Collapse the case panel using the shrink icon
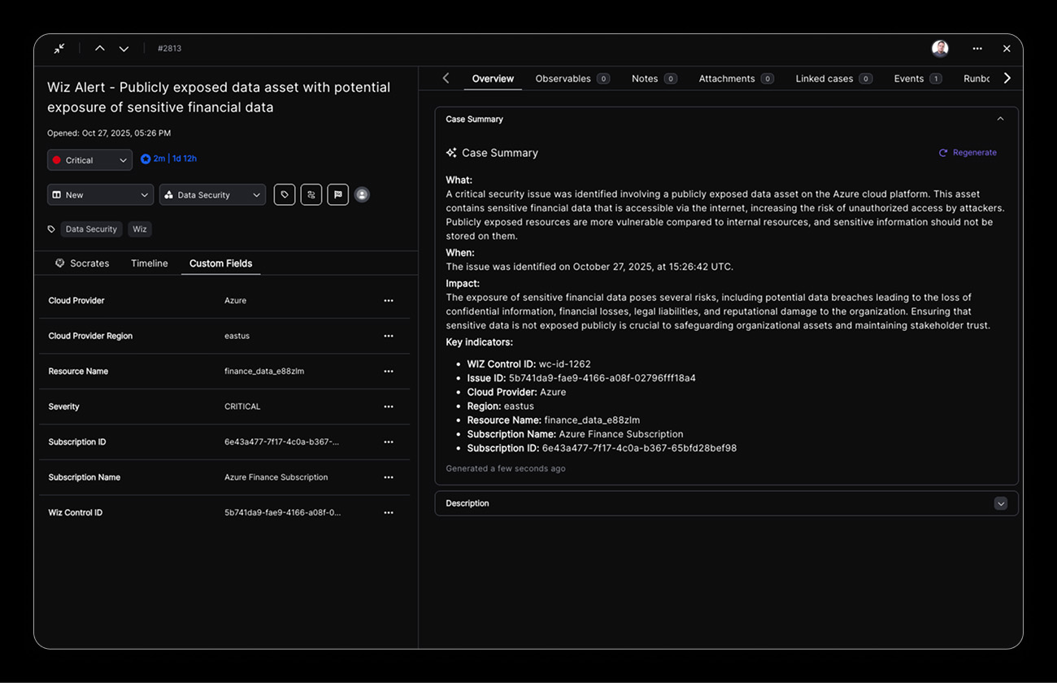The height and width of the screenshot is (683, 1057). (59, 49)
